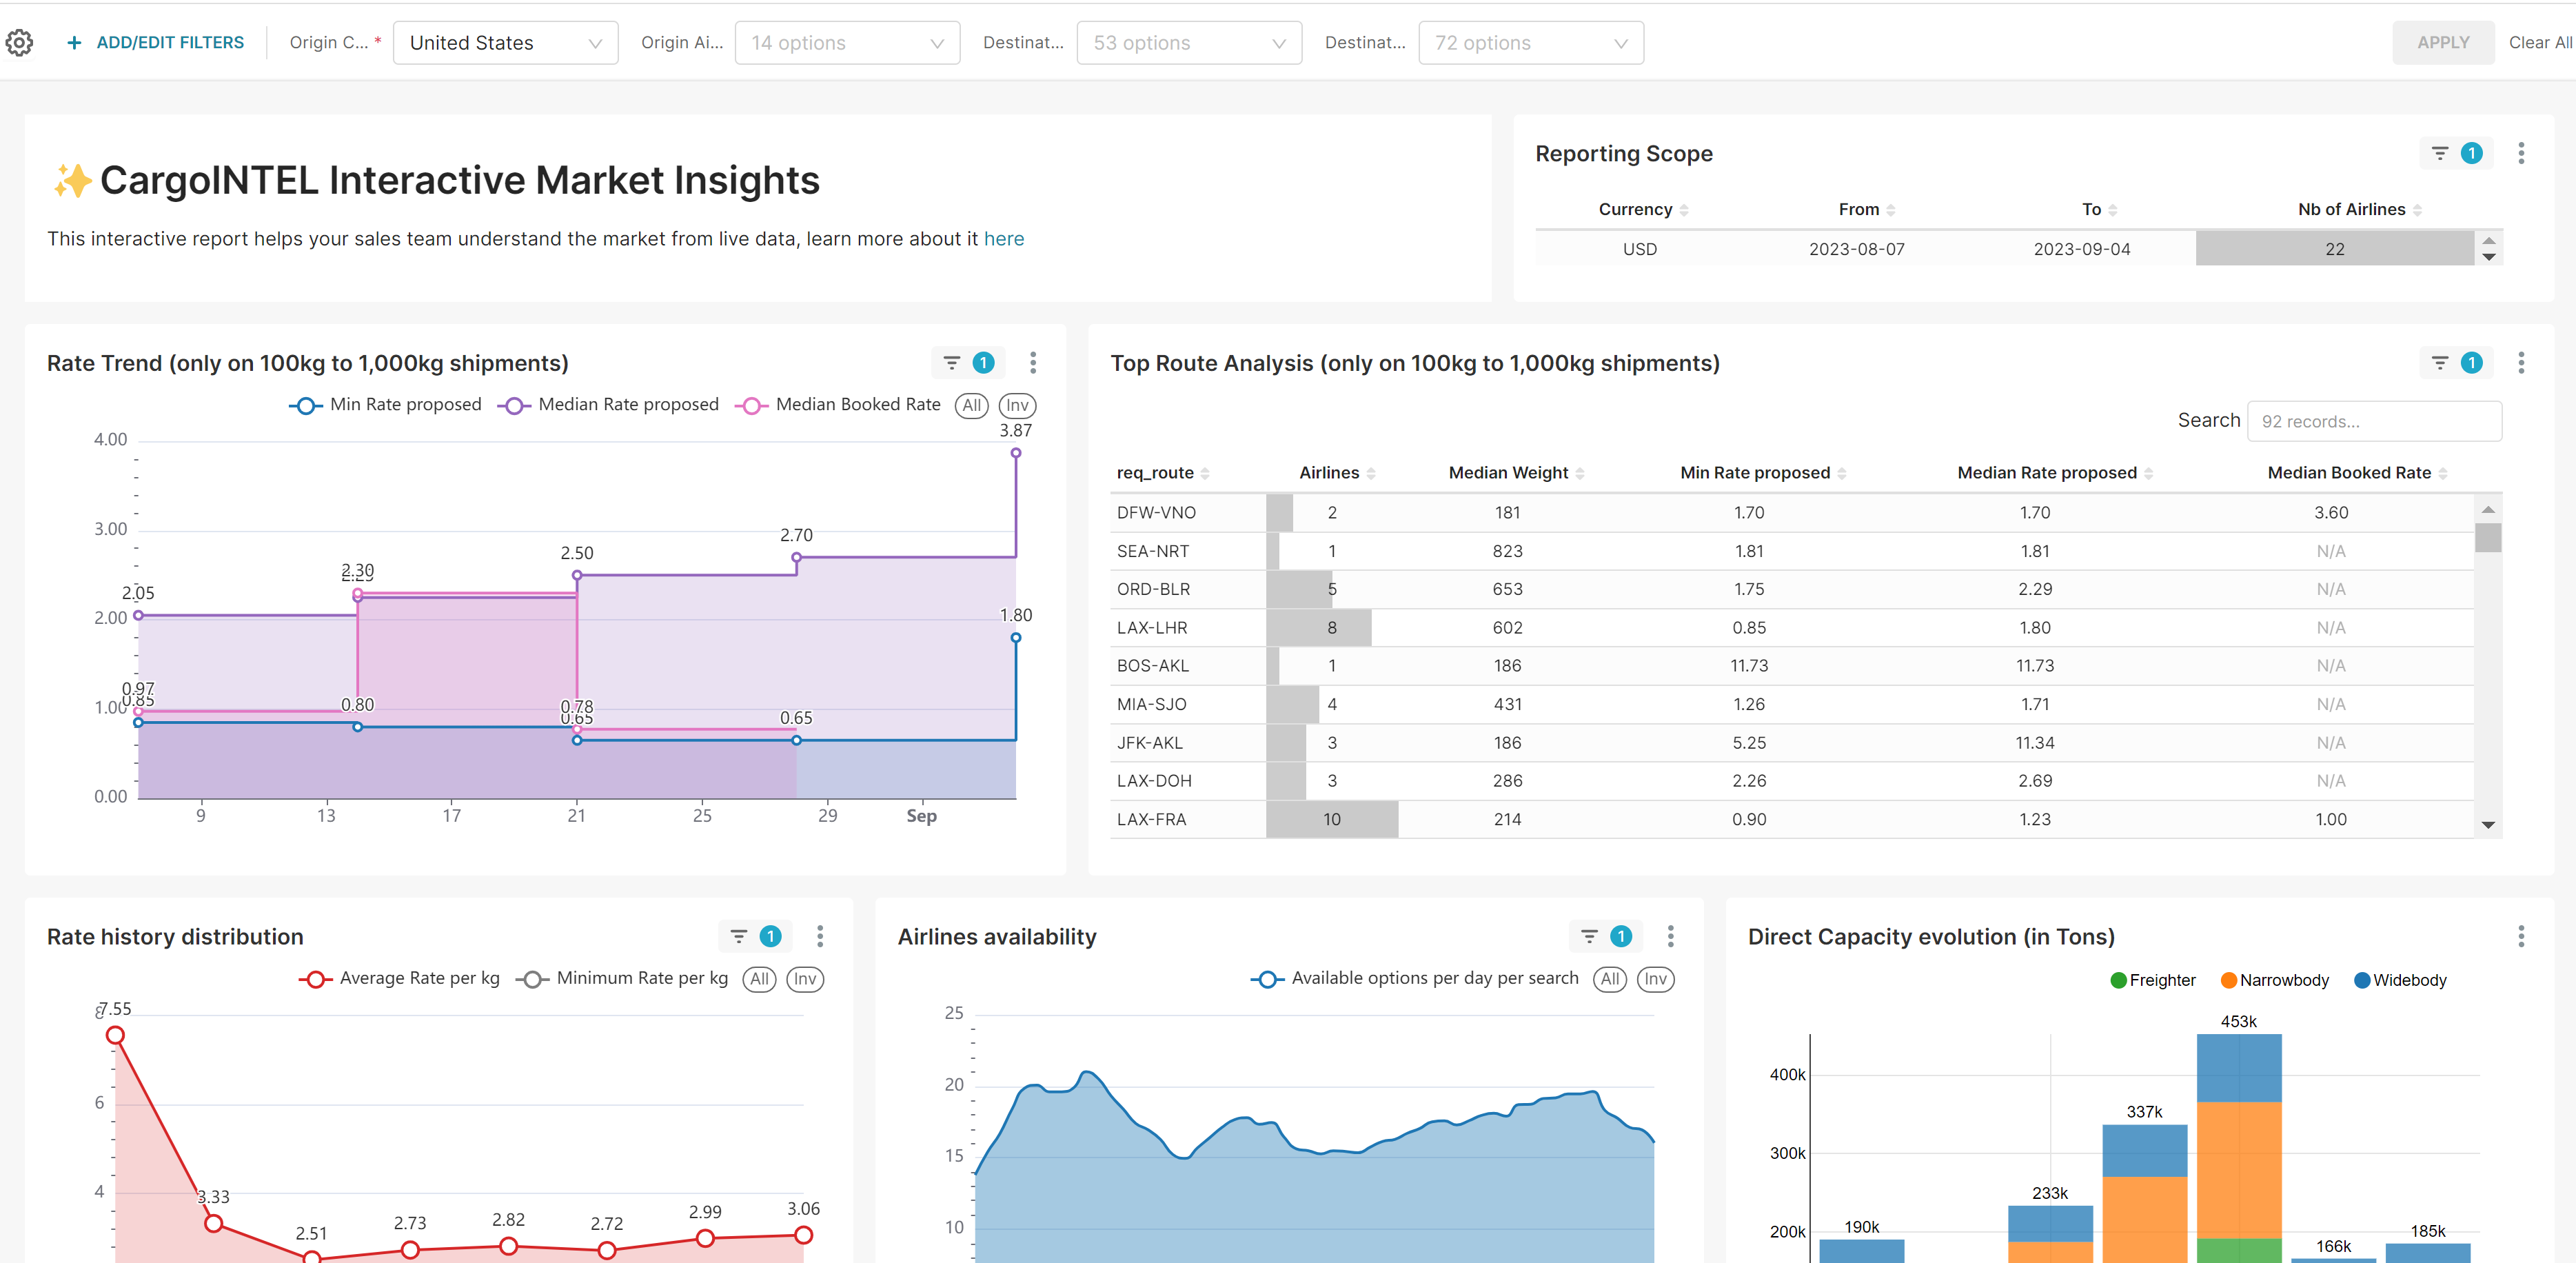This screenshot has width=2576, height=1263.
Task: Select the ORD-BLR route row
Action: point(1791,589)
